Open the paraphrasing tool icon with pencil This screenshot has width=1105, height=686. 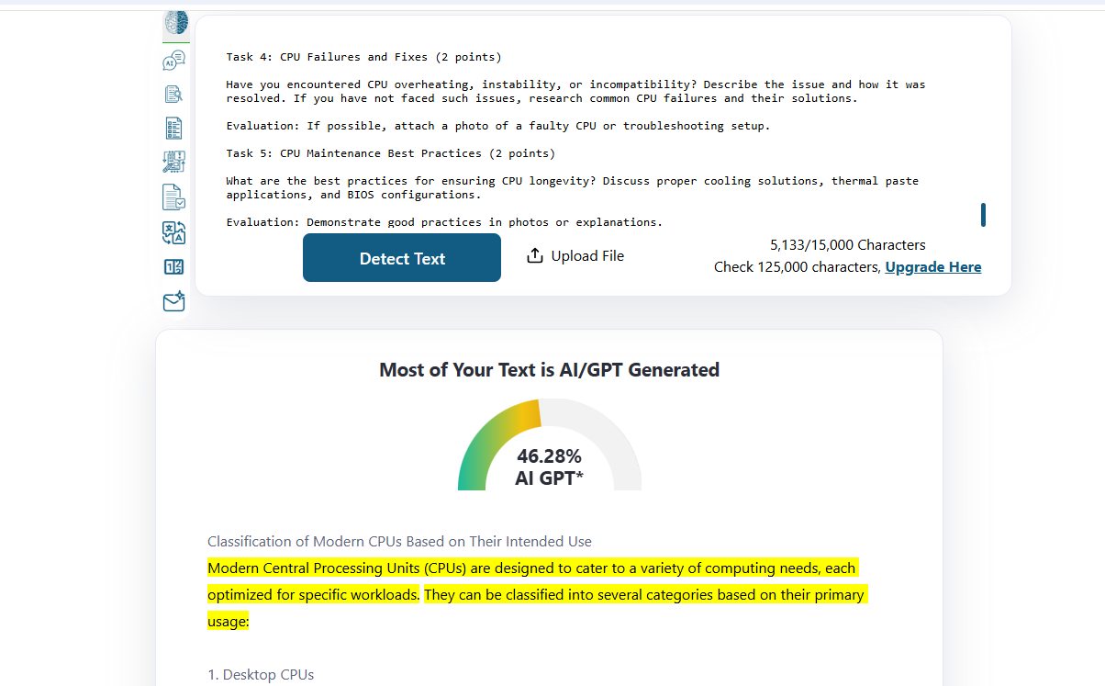pos(173,163)
